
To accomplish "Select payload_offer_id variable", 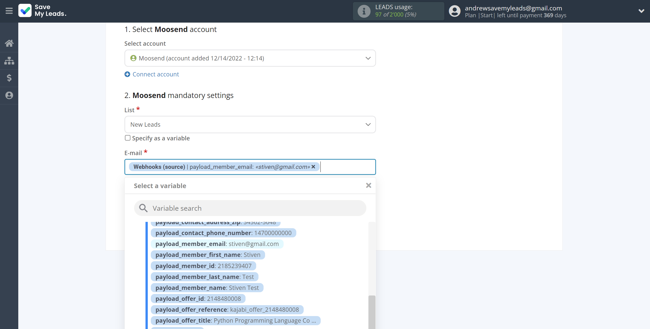I will coord(198,299).
